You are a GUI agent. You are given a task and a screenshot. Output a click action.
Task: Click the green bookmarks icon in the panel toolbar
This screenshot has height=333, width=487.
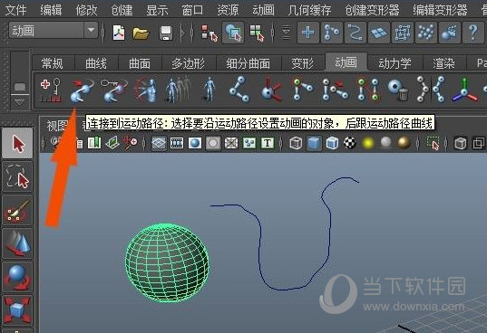(94, 143)
